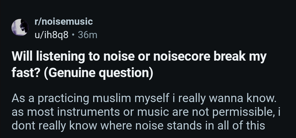Open the r/noisemusic subreddit link

point(63,21)
